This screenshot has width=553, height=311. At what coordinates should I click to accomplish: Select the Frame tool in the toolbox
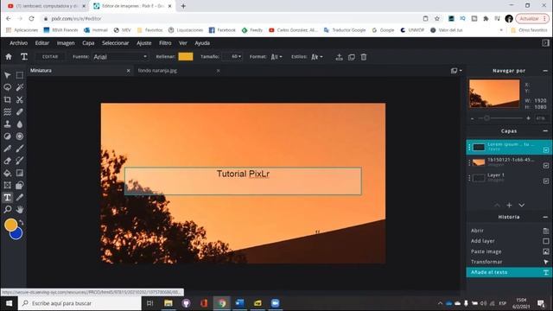point(8,185)
